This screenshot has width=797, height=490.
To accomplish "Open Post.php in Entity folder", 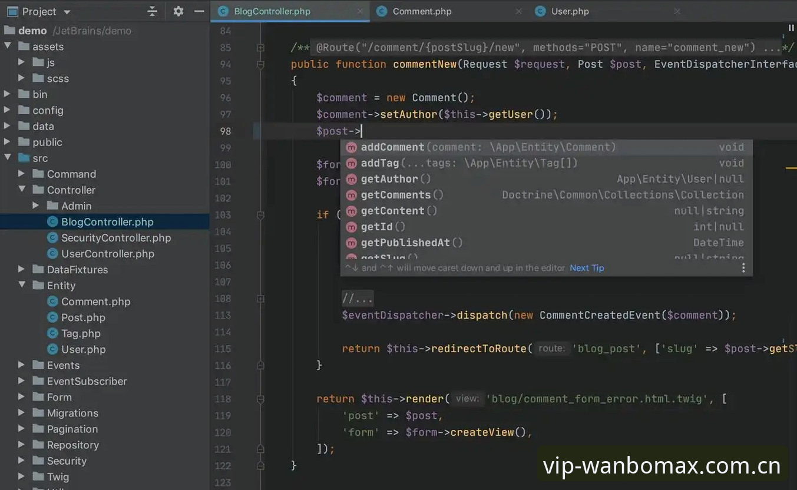I will [83, 317].
